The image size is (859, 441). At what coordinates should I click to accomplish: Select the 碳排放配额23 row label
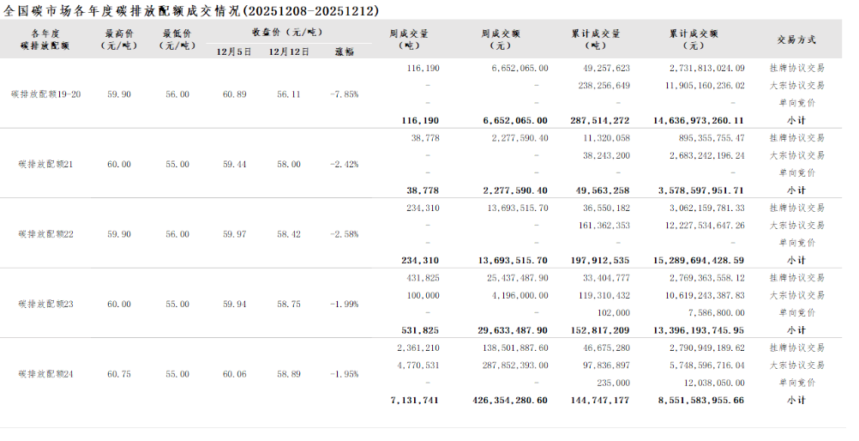coord(45,304)
